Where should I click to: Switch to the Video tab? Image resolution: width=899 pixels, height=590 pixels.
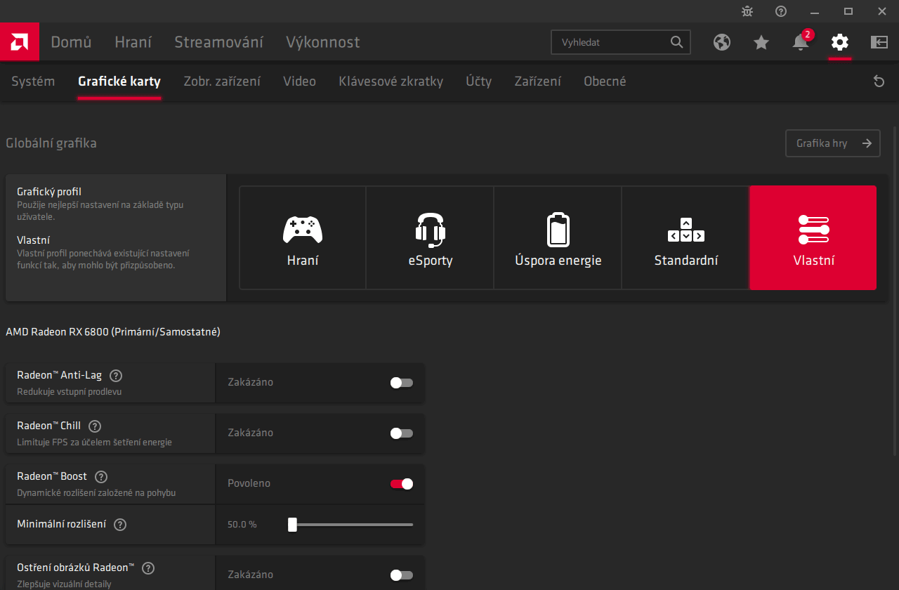coord(299,81)
